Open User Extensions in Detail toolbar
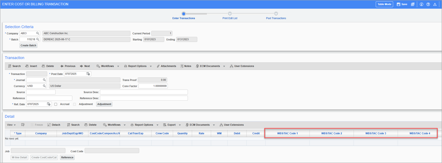Screen dimensions: 442x163 (232, 125)
